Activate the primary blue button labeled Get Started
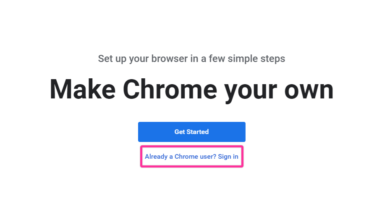This screenshot has width=382, height=209. coord(191,132)
